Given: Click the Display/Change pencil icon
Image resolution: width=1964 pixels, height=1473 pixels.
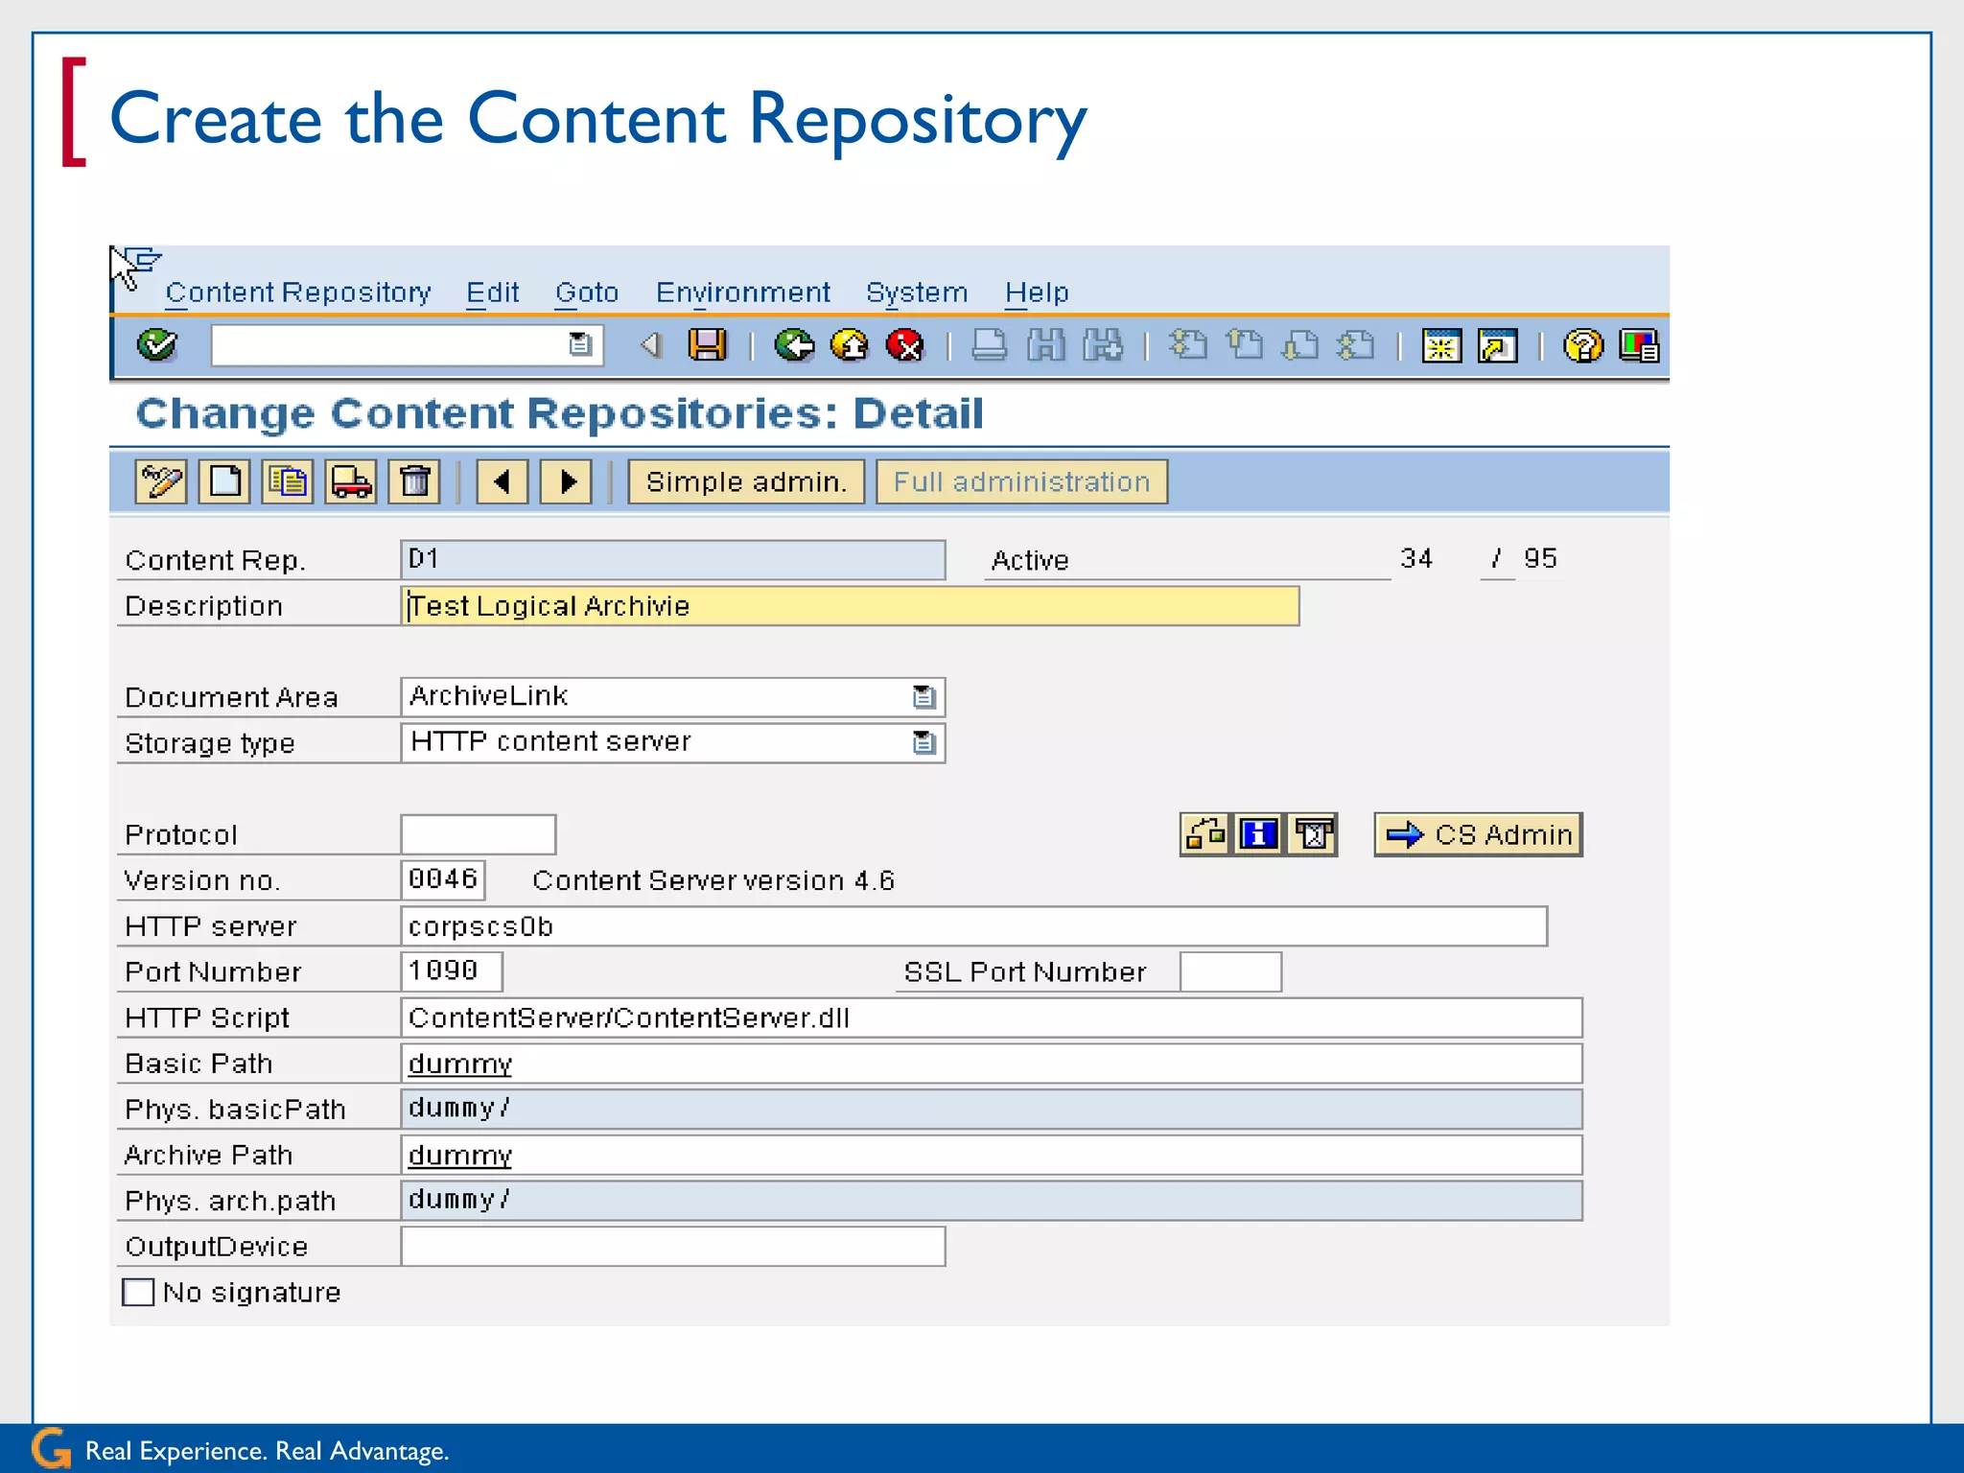Looking at the screenshot, I should (161, 481).
